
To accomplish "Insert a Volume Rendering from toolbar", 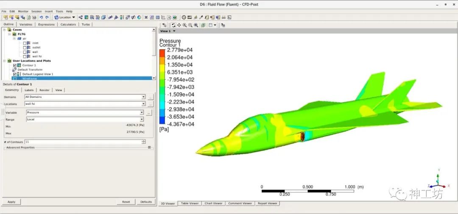I will tap(104, 17).
